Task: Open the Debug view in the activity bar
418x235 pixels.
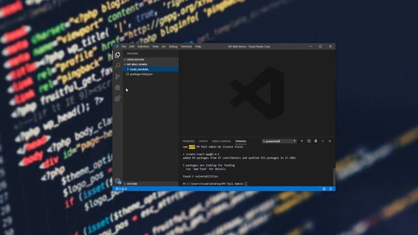Action: [118, 87]
